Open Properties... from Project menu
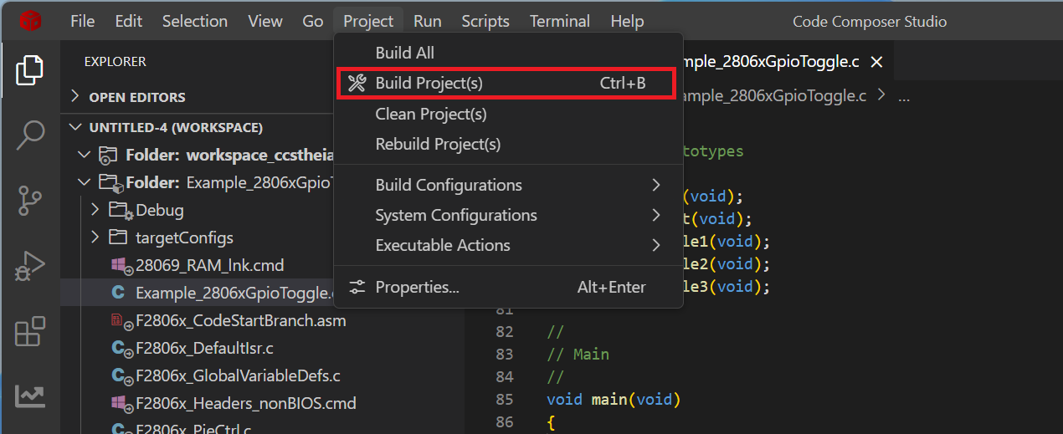The image size is (1063, 434). click(509, 287)
